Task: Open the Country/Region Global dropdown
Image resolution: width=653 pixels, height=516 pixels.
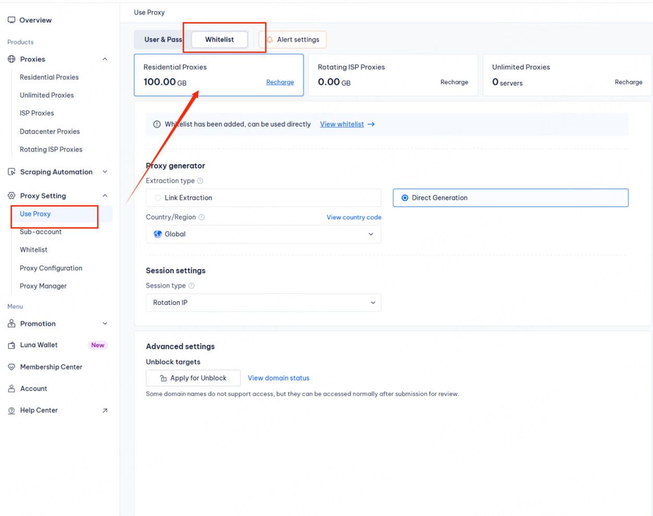Action: (263, 235)
